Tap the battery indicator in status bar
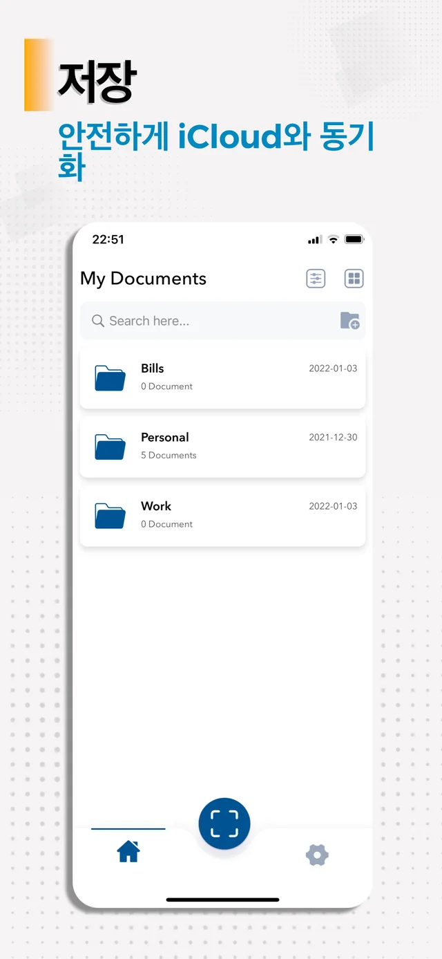442x959 pixels. click(x=354, y=239)
